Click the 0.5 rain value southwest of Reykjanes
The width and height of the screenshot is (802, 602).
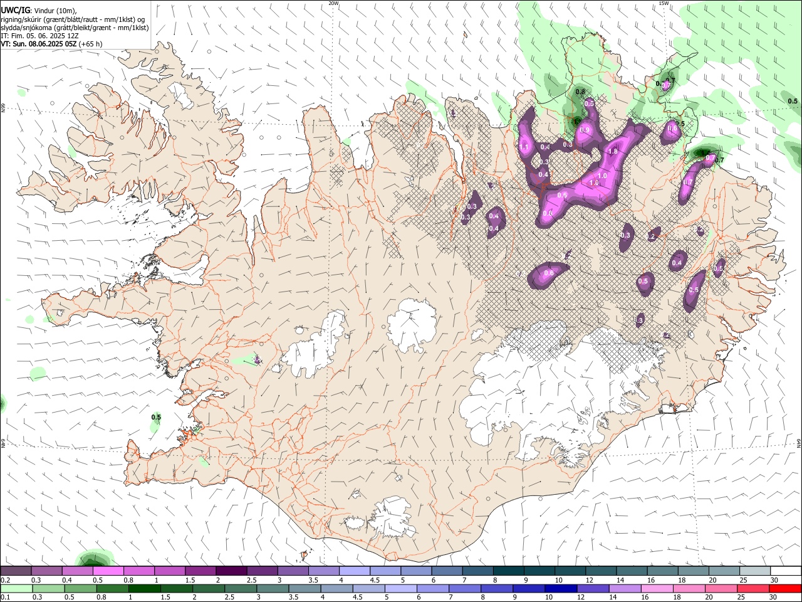coord(156,417)
